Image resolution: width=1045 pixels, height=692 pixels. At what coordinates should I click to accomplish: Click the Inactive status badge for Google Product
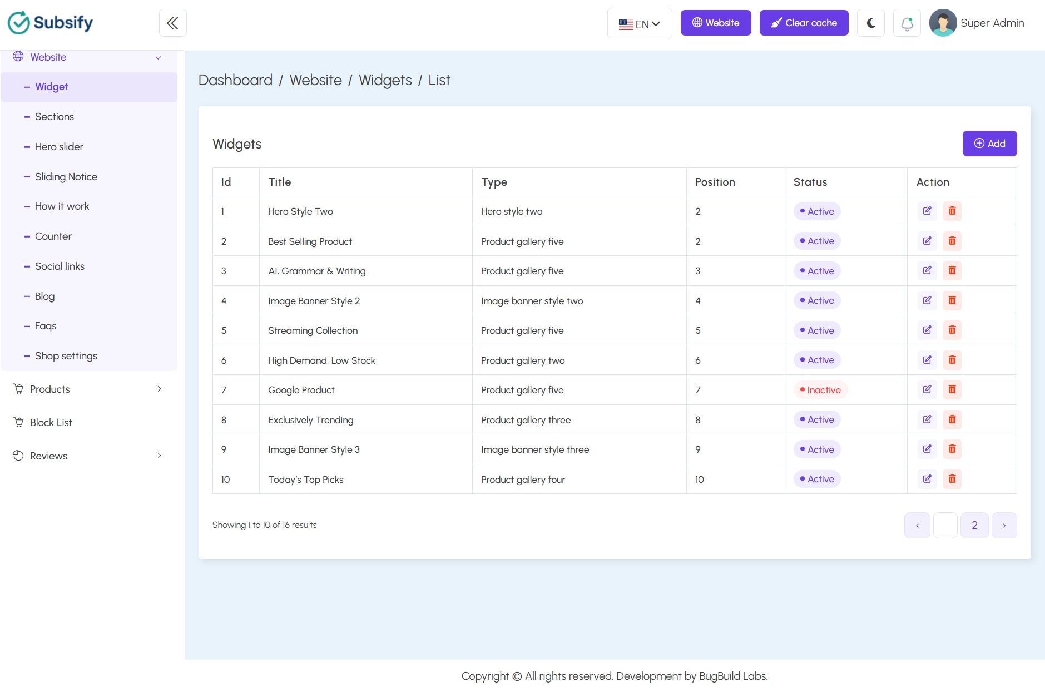click(820, 390)
